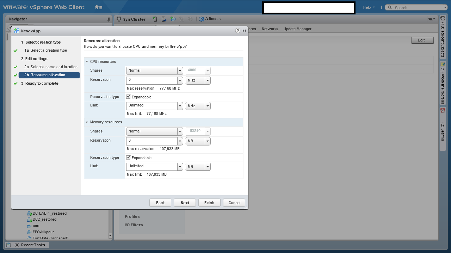Open the Help menu in header
Image resolution: width=451 pixels, height=253 pixels.
[368, 7]
